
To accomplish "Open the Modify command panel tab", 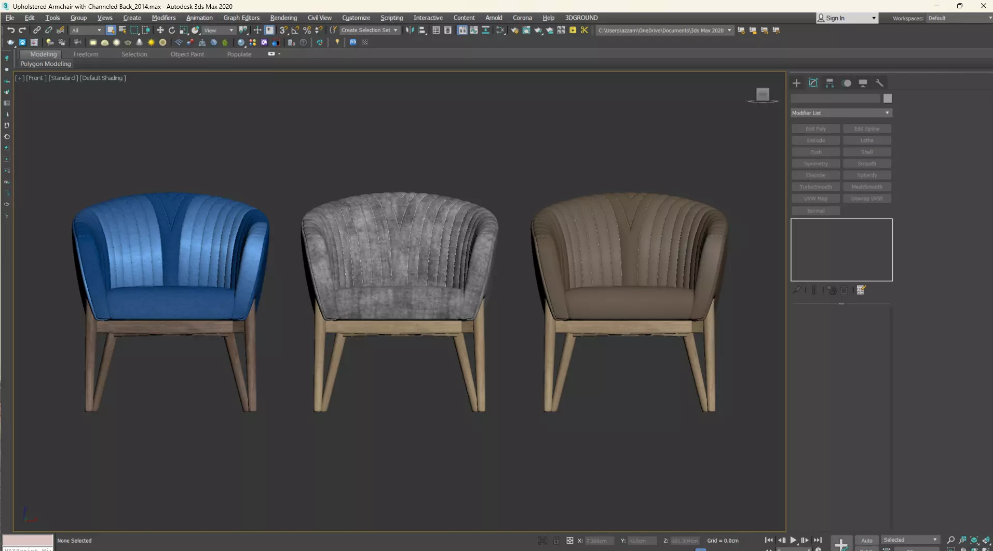I will (x=813, y=83).
